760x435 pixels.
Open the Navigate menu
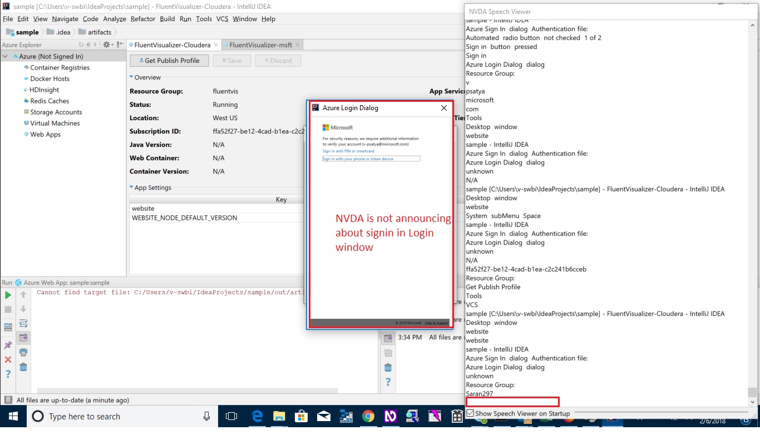(x=65, y=19)
